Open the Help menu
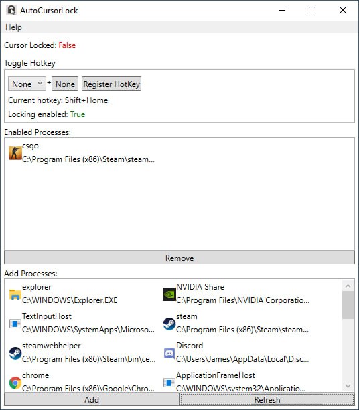This screenshot has width=359, height=410. (x=13, y=27)
